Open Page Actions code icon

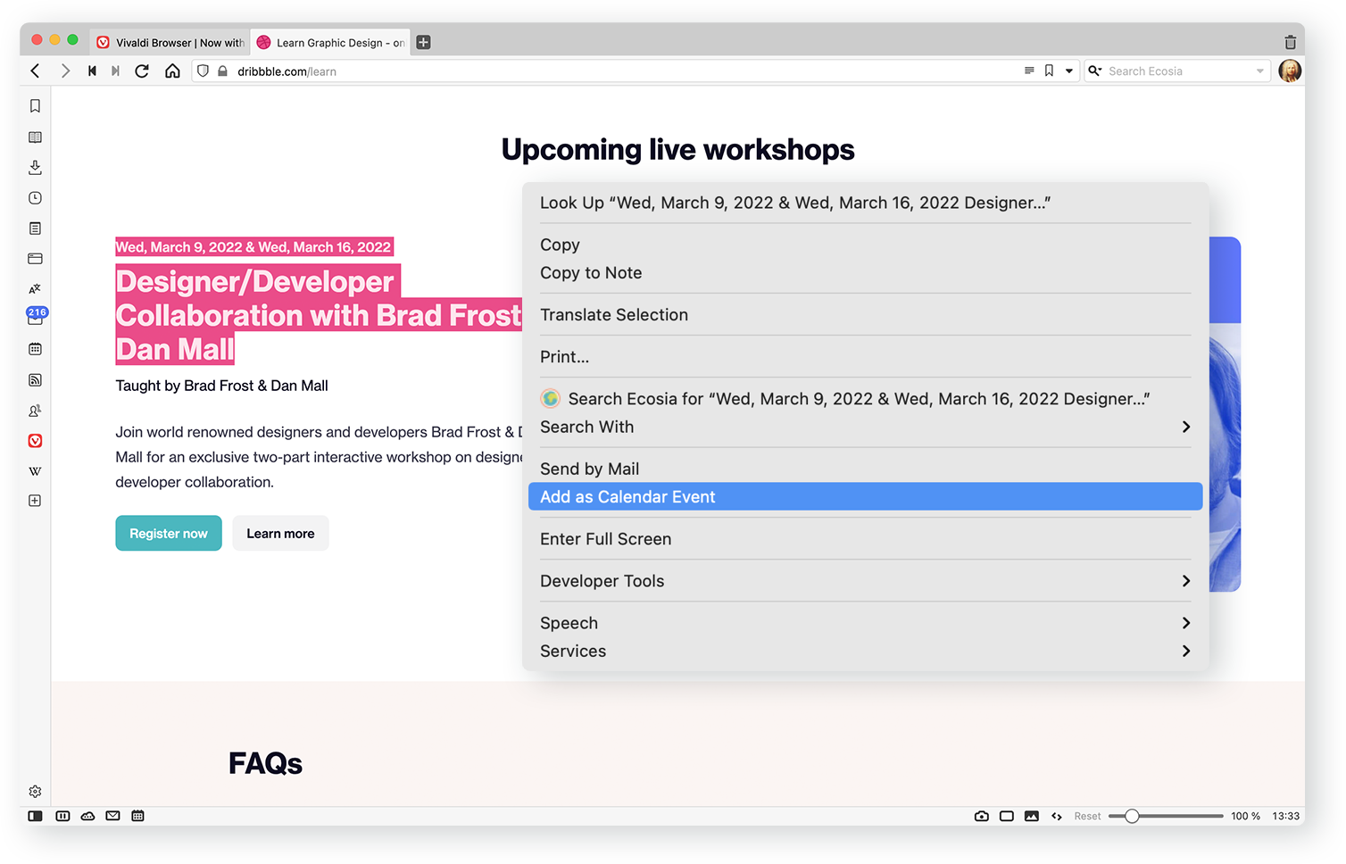point(1057,816)
